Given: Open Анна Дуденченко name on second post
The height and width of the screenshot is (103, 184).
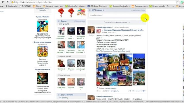Looking at the screenshot, I should pos(104,96).
